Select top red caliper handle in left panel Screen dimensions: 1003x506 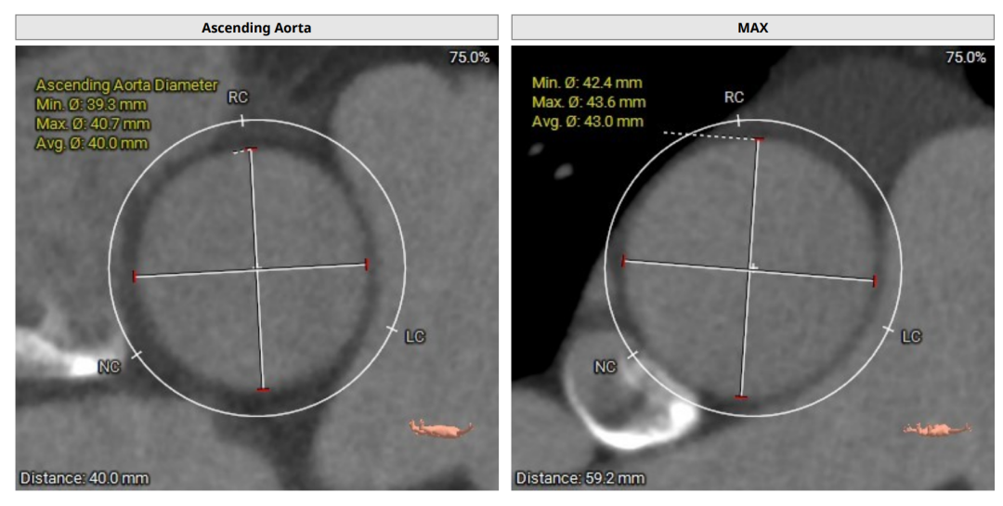click(x=251, y=149)
